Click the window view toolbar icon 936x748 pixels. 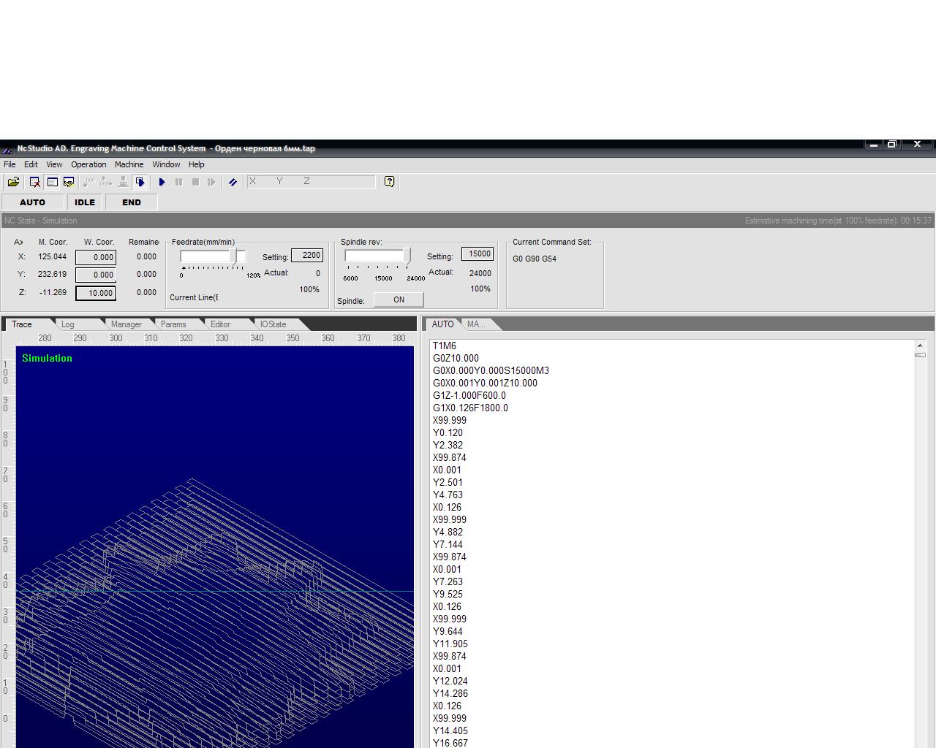tap(52, 182)
